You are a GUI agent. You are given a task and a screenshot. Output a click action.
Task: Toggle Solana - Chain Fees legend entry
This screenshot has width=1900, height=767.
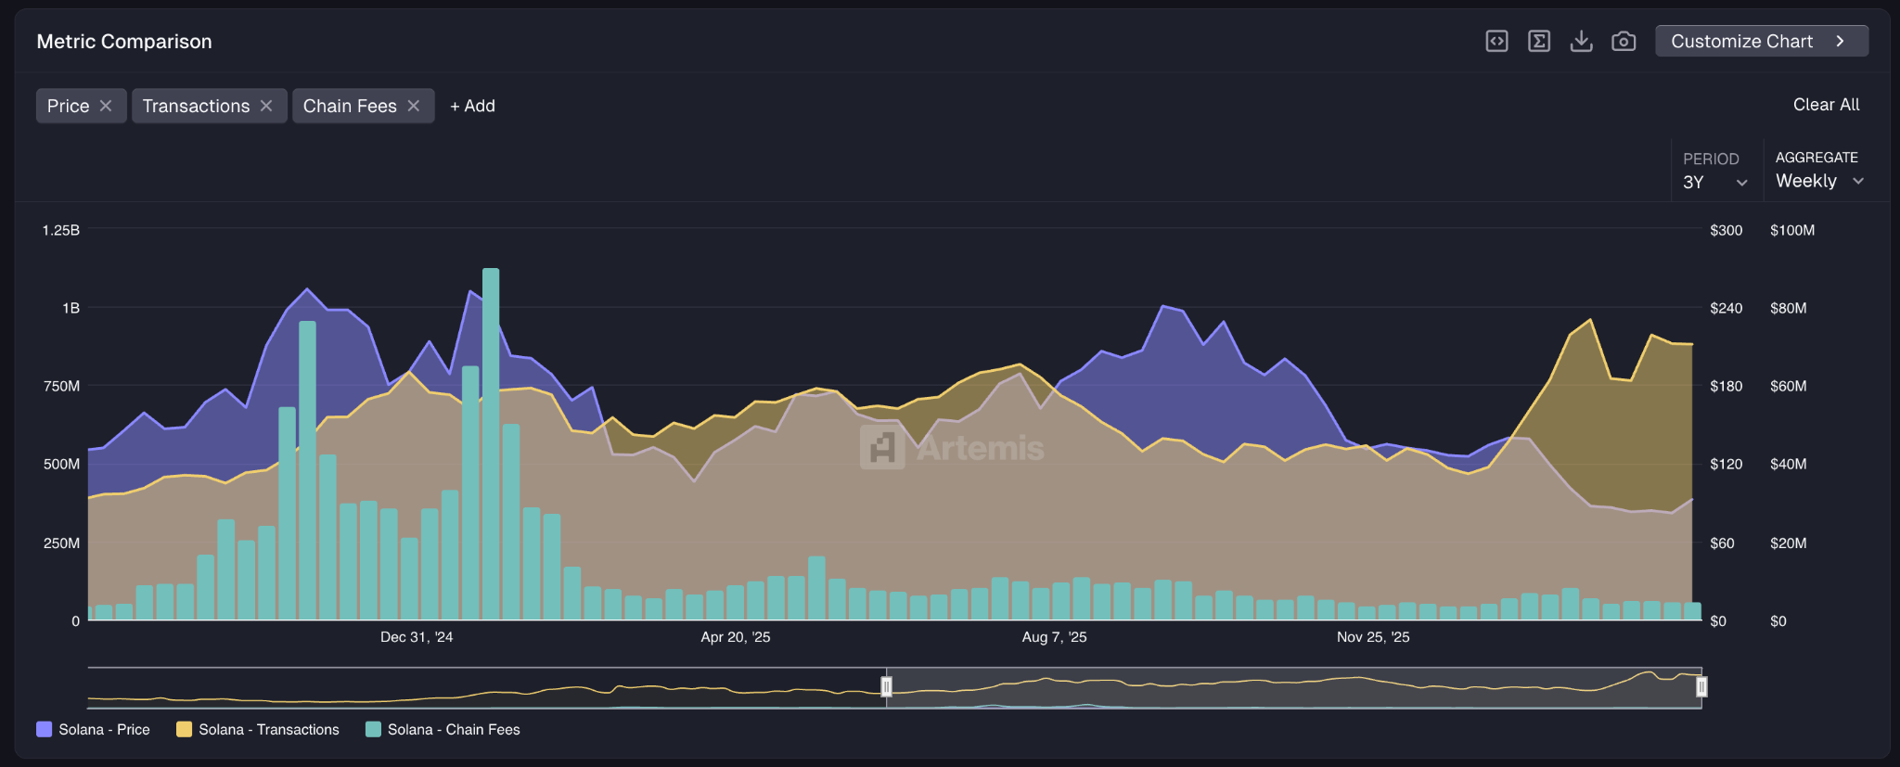coord(443,730)
